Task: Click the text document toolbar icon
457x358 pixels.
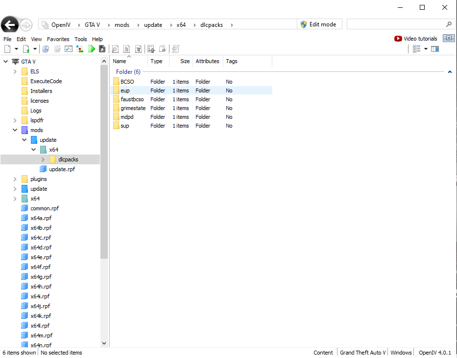Action: 127,49
